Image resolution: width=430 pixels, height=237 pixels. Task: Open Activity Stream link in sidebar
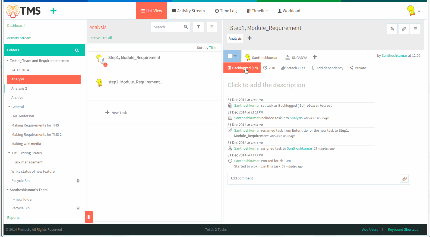(19, 38)
